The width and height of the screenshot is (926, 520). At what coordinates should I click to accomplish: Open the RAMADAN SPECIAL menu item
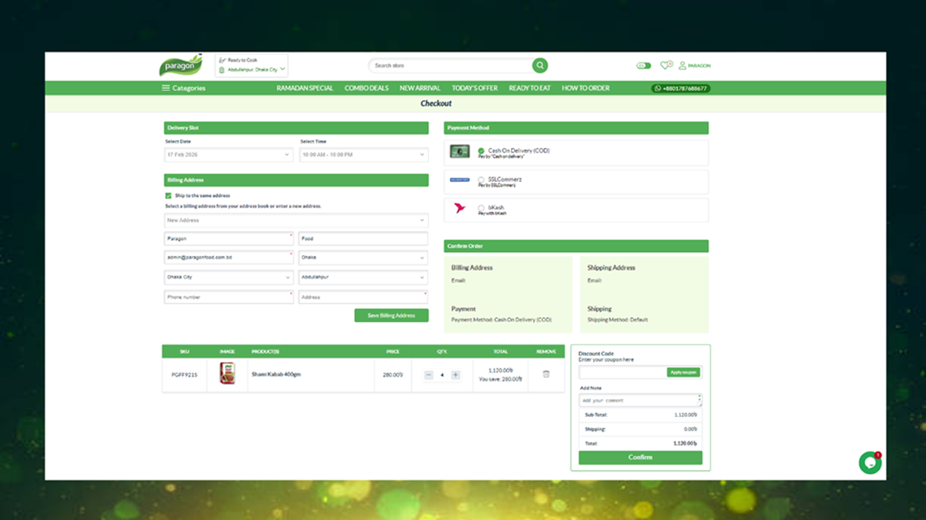[305, 88]
